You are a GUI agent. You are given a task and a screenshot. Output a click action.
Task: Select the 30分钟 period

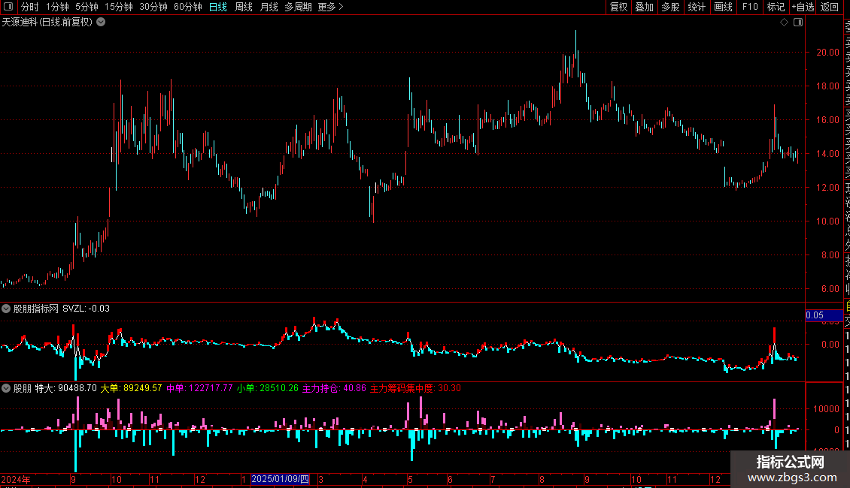(x=153, y=7)
